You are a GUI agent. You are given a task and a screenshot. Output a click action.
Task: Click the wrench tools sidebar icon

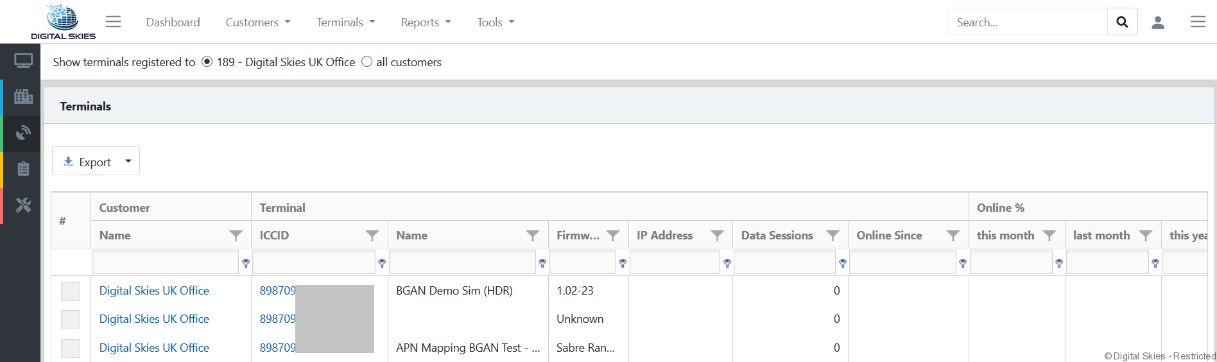pos(23,205)
